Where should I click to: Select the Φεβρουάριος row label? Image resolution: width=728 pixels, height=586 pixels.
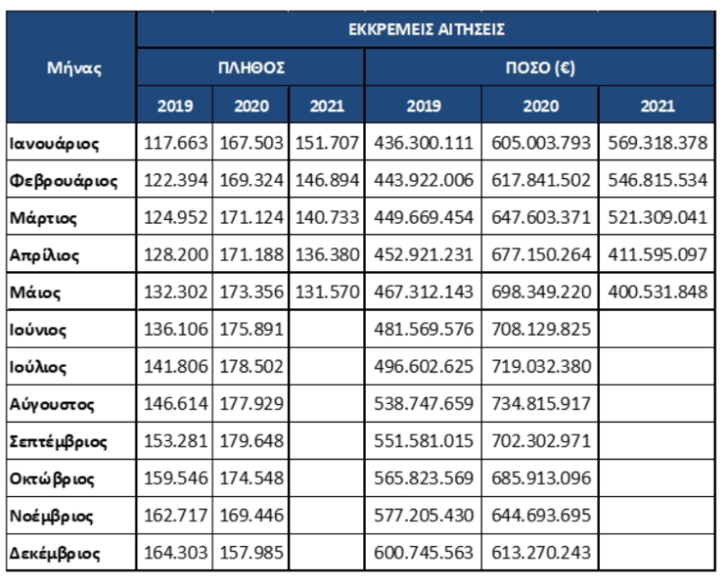point(63,181)
